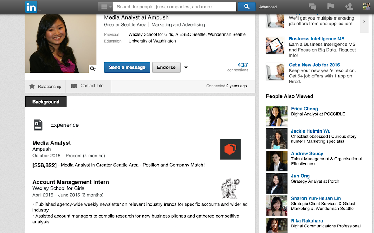Open the search category dropdown menu
The image size is (374, 233).
click(x=105, y=7)
